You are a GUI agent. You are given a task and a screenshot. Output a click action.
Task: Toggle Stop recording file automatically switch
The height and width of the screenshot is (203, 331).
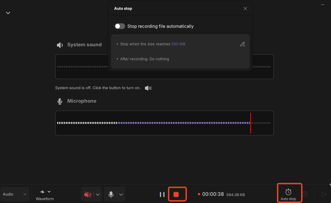(120, 26)
